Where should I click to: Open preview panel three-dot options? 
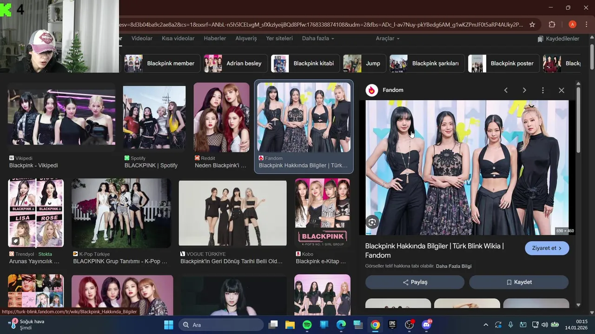(543, 90)
